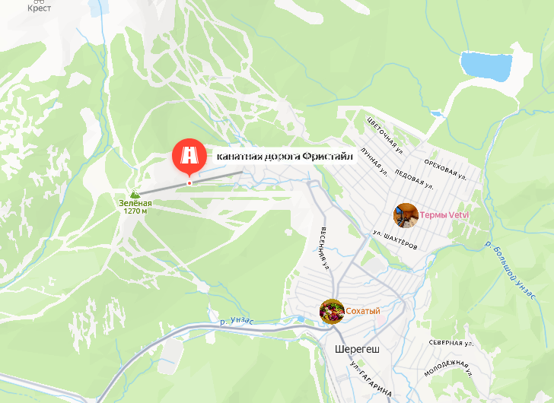Select the канатная дорога Фристайл label
Image resolution: width=554 pixels, height=403 pixels.
pos(285,156)
